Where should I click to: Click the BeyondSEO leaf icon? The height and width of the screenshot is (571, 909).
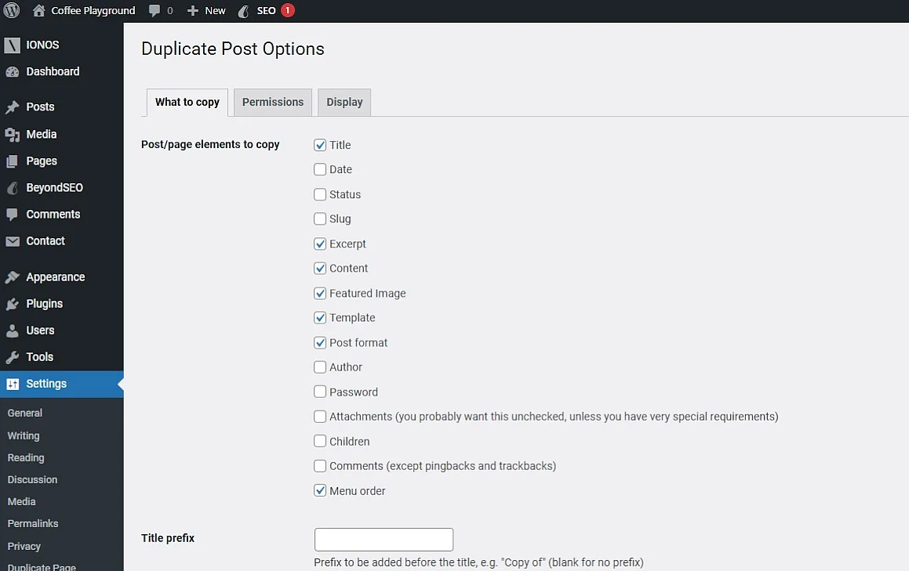click(13, 188)
